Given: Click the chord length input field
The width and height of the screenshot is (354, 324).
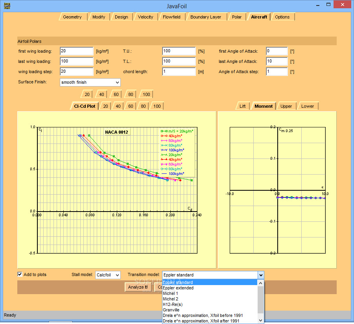Looking at the screenshot, I should coord(179,72).
